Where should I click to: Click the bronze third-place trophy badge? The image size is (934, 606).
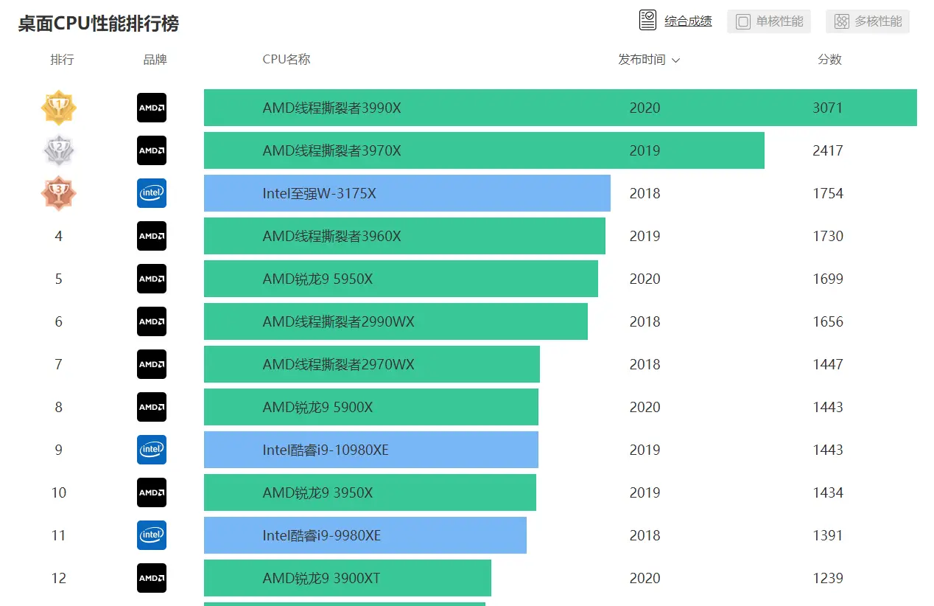pyautogui.click(x=58, y=193)
